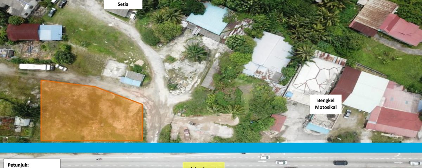Click the white car parked near Setia label
The image size is (422, 168).
pyautogui.click(x=133, y=15)
